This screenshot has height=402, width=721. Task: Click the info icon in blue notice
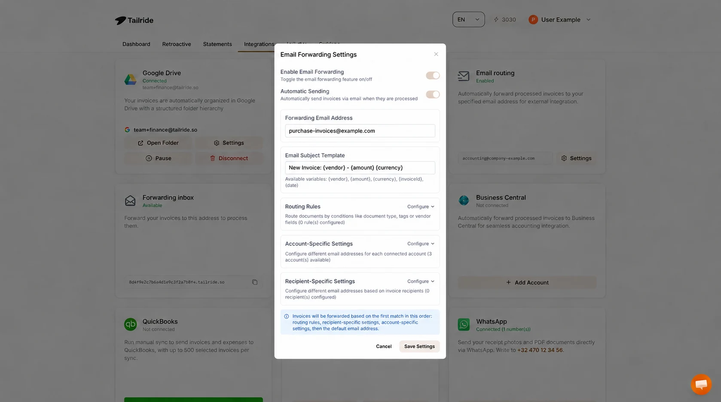(x=287, y=316)
